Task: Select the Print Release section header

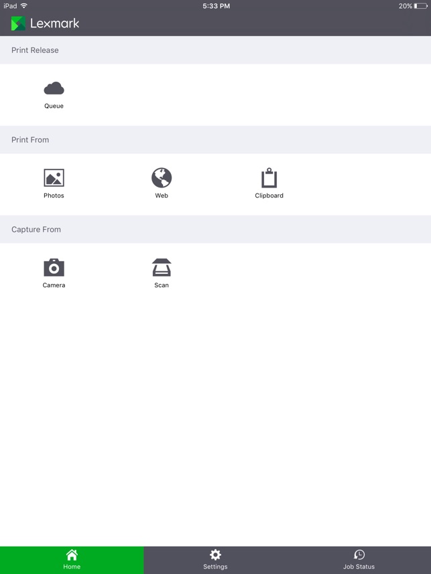Action: point(216,50)
